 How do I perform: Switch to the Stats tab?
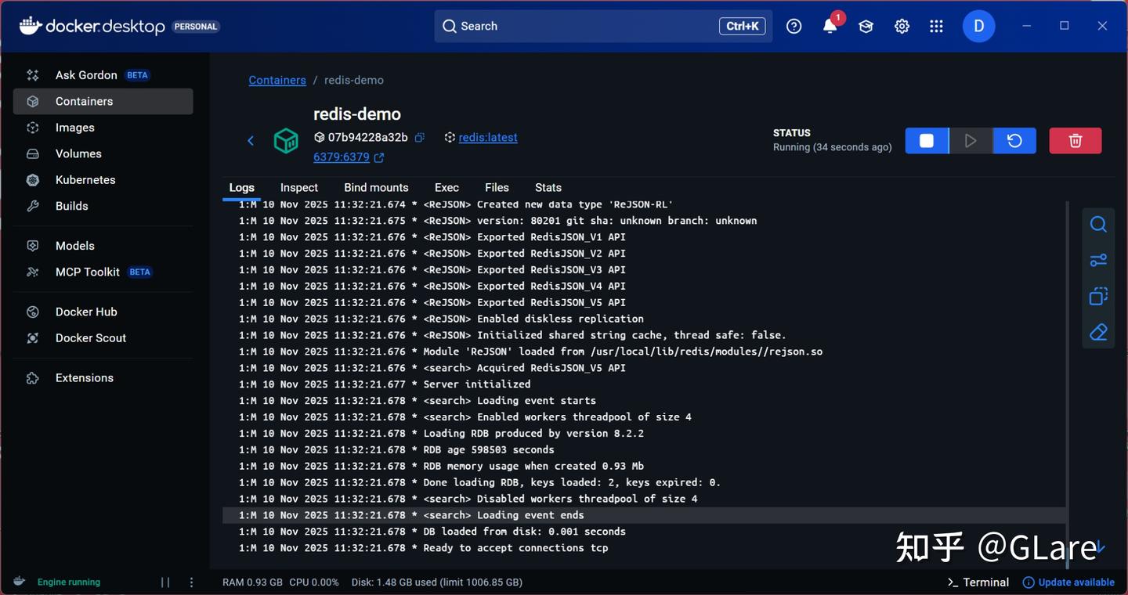(x=548, y=188)
